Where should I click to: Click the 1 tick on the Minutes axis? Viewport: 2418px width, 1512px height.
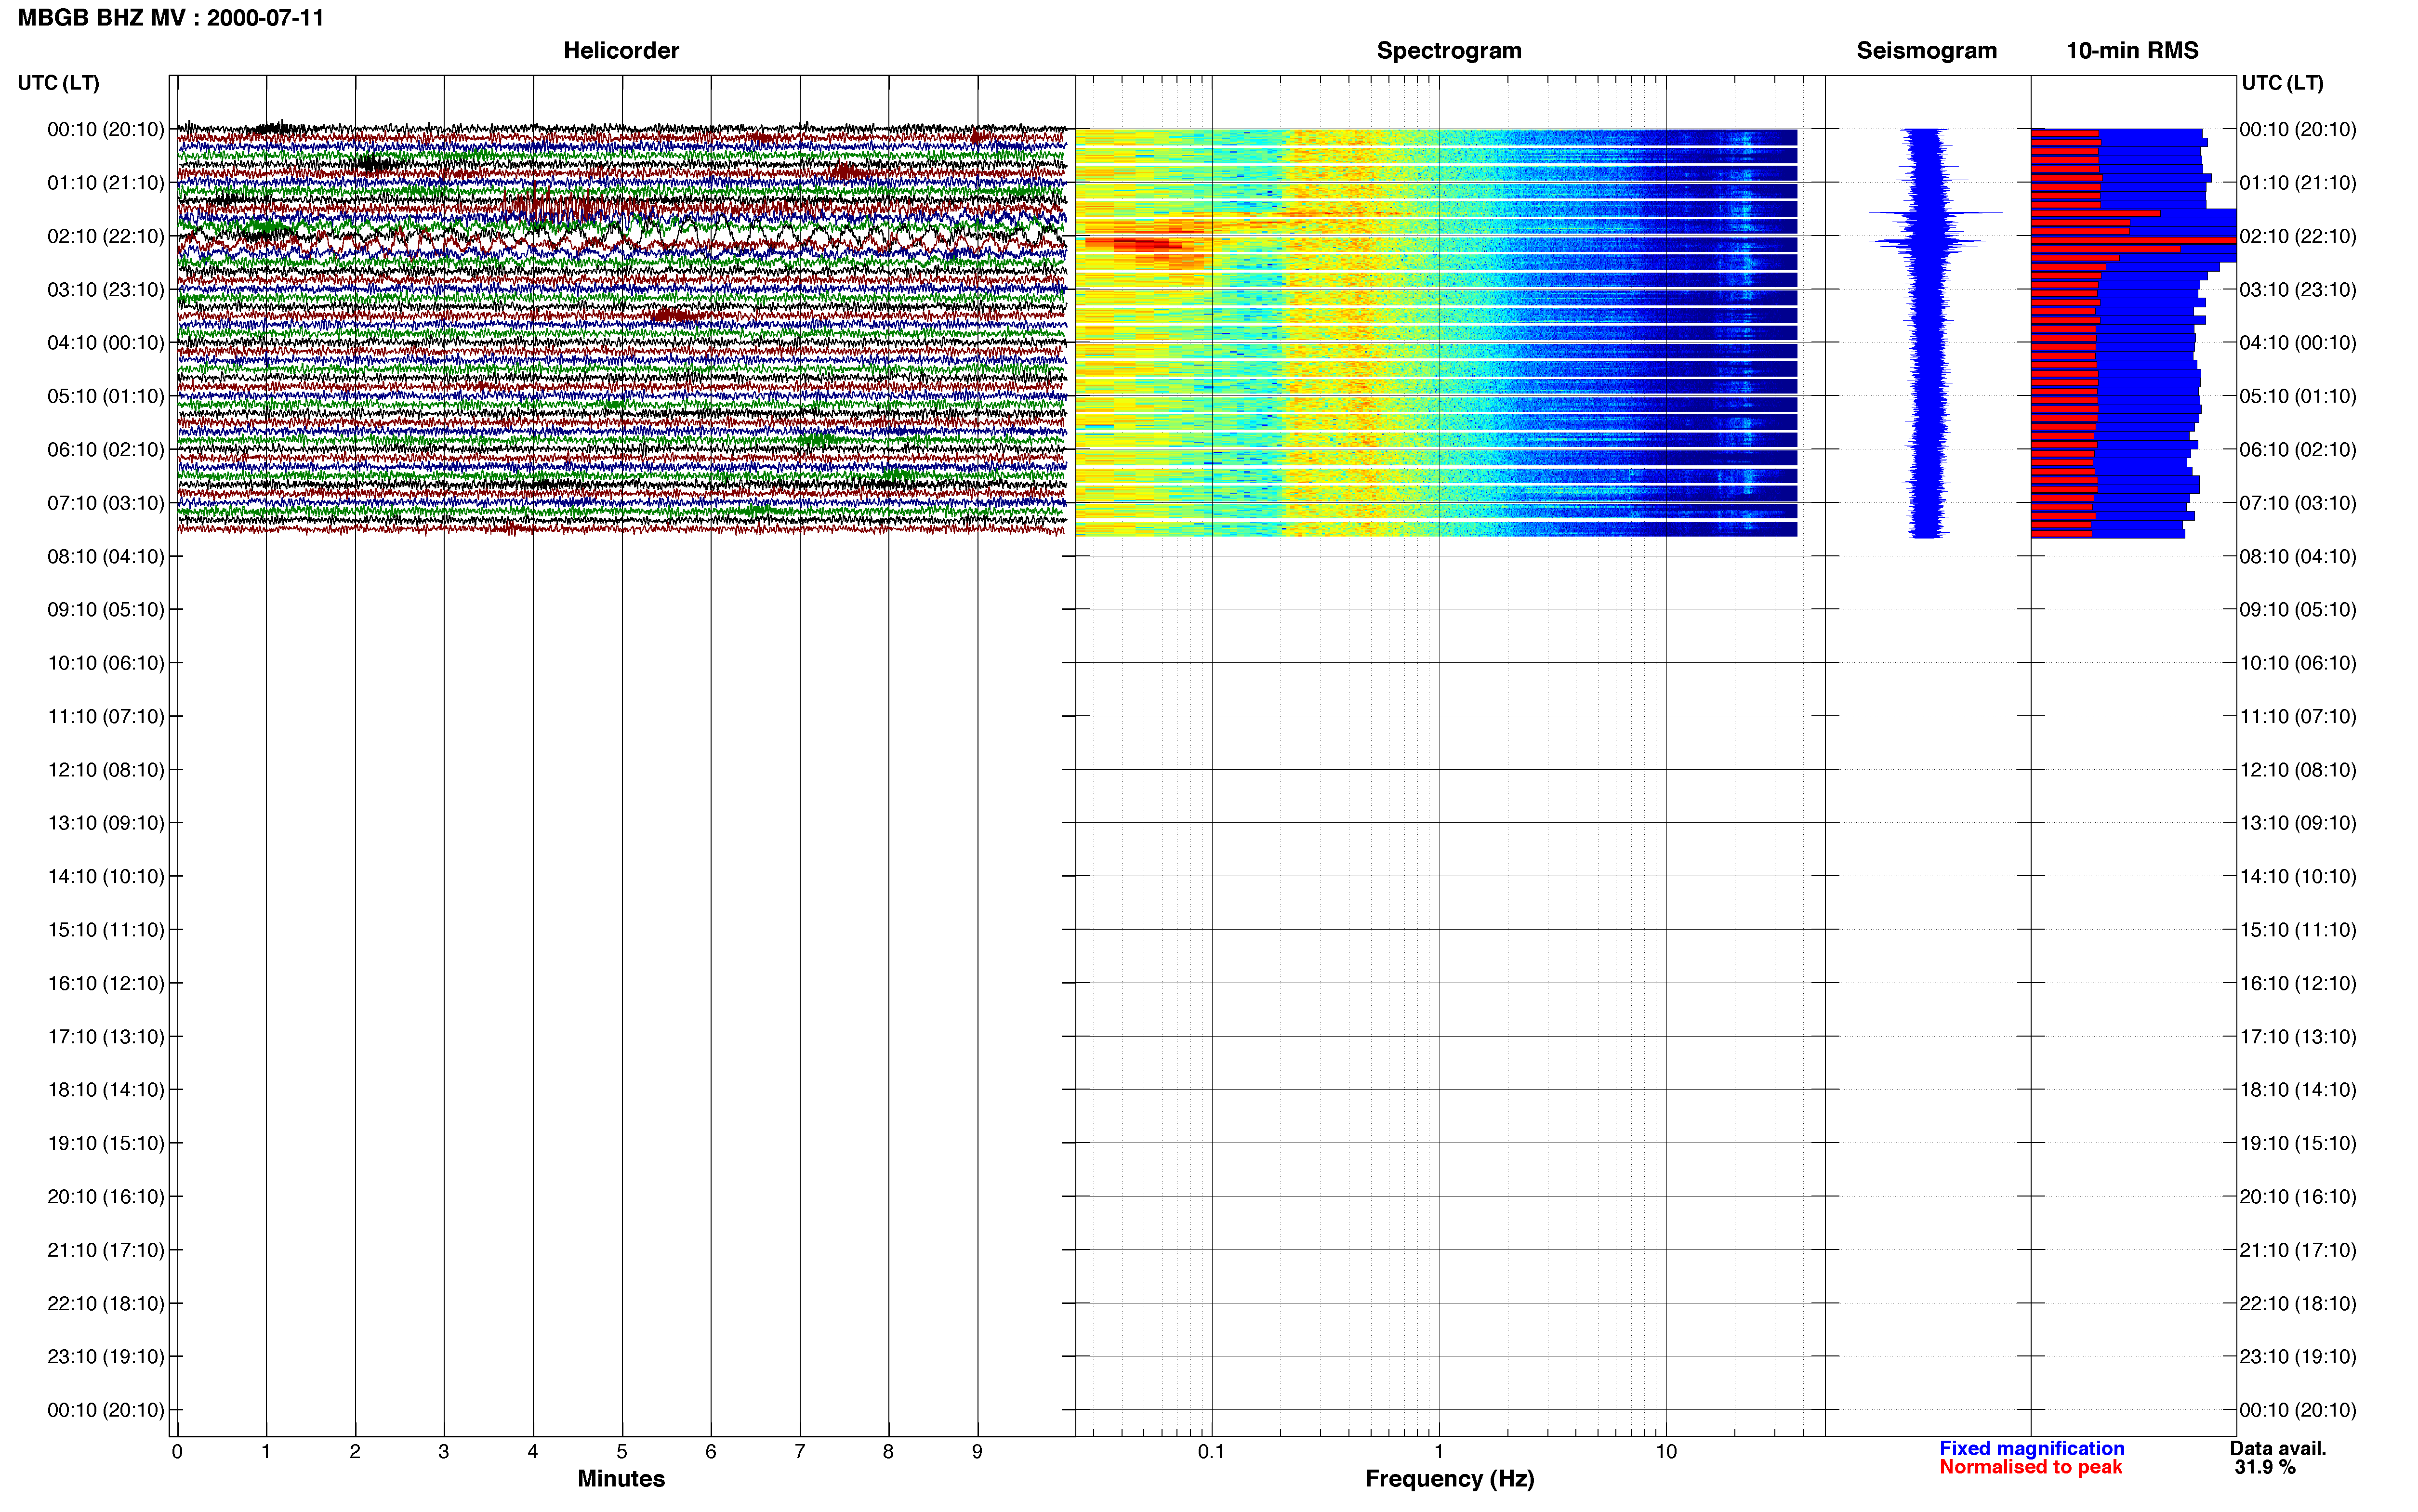(266, 1451)
